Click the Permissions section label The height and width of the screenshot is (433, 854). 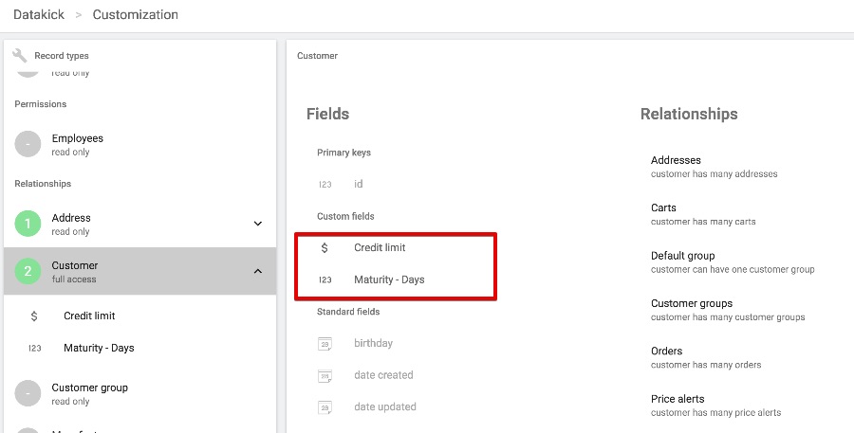40,104
